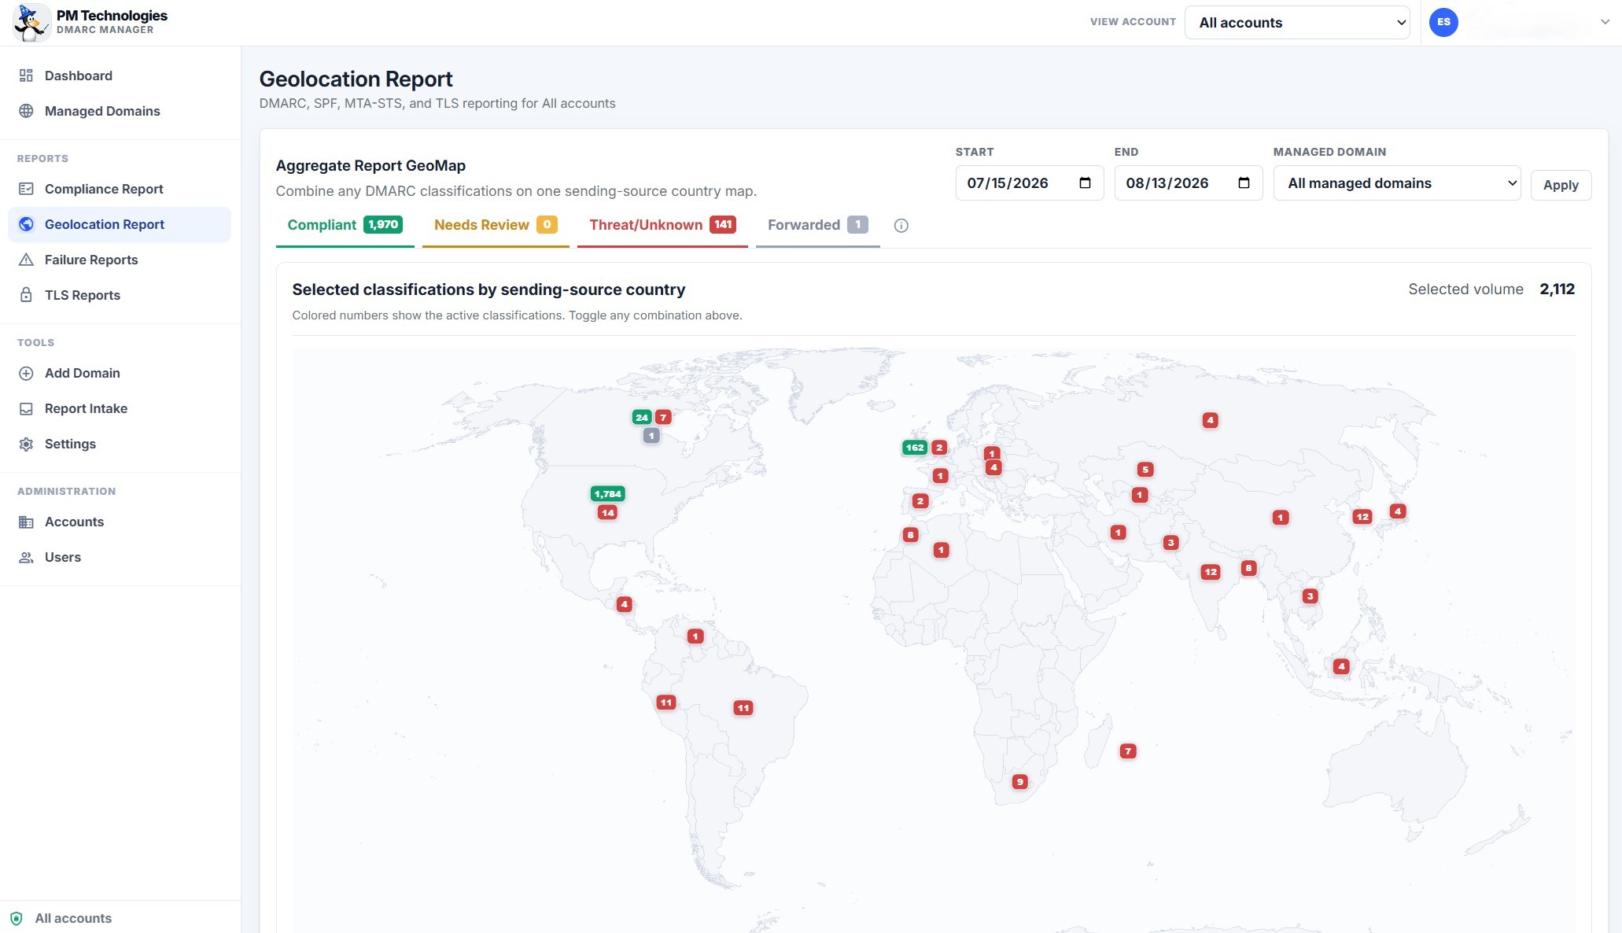Click the red 4 marker in Central America
This screenshot has height=933, width=1622.
[624, 604]
